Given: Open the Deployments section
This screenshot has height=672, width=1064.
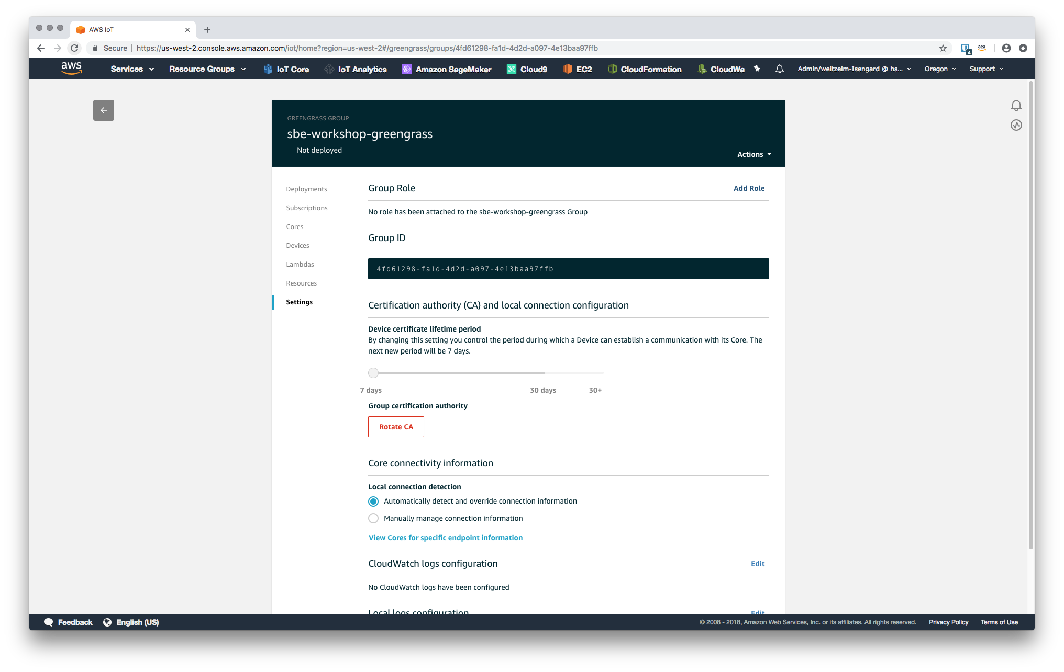Looking at the screenshot, I should click(306, 189).
